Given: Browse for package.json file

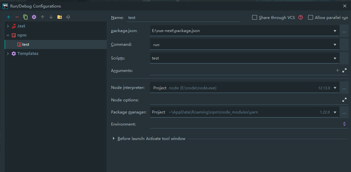Looking at the screenshot, I should click(344, 31).
